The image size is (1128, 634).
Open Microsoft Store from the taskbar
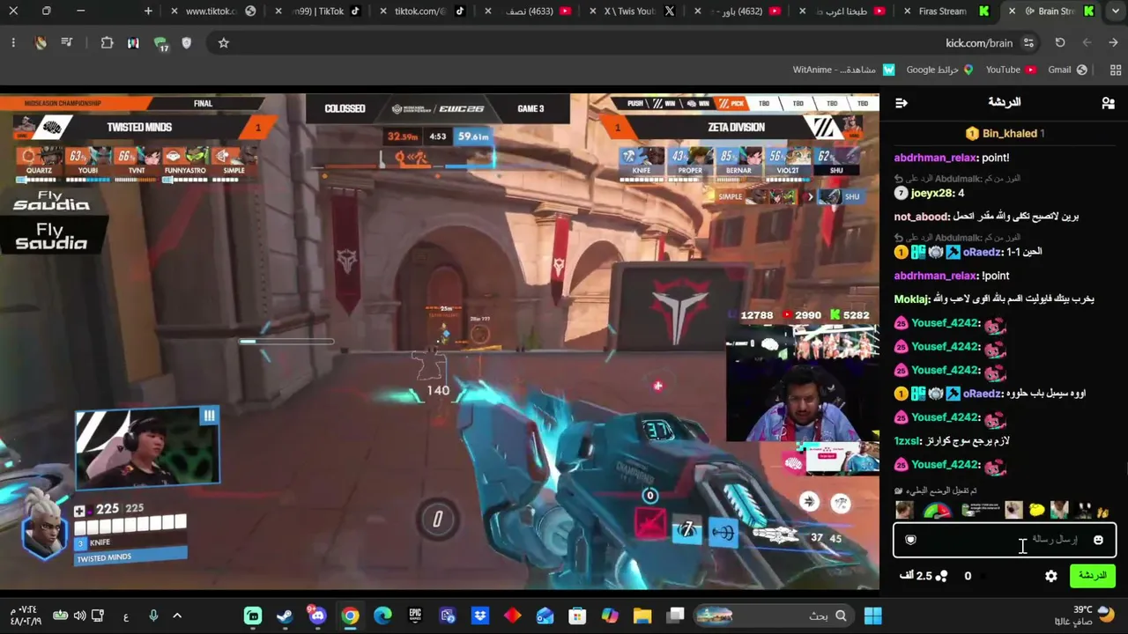pyautogui.click(x=577, y=616)
